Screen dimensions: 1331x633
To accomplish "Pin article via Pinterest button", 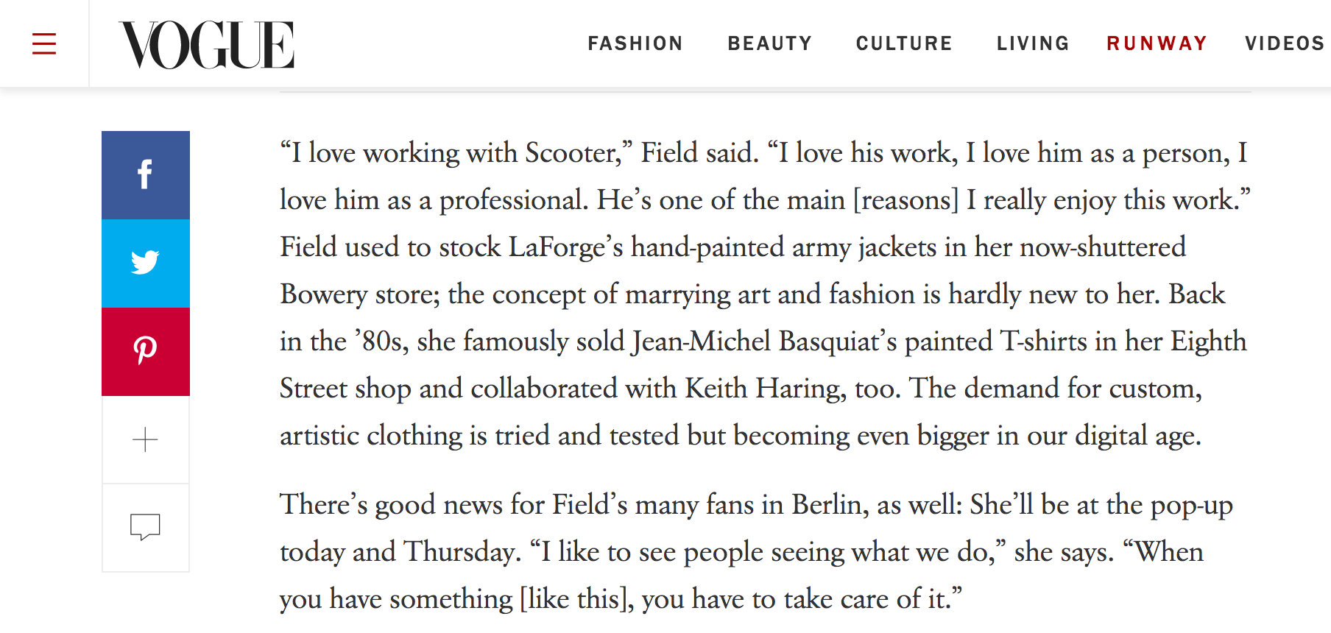I will pyautogui.click(x=146, y=352).
